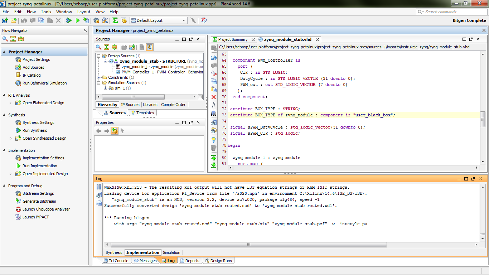Switch to the Messages tab
Screen dimensions: 489x275
click(x=145, y=261)
